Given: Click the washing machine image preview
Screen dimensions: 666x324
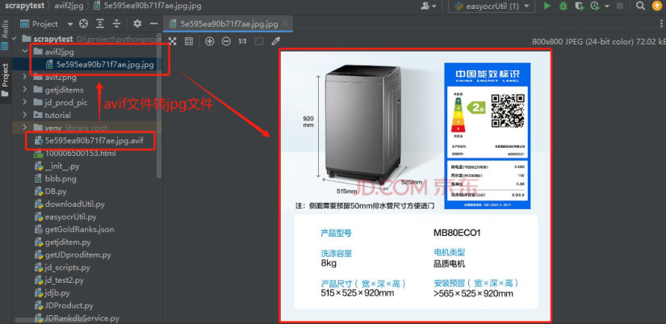Looking at the screenshot, I should (415, 185).
